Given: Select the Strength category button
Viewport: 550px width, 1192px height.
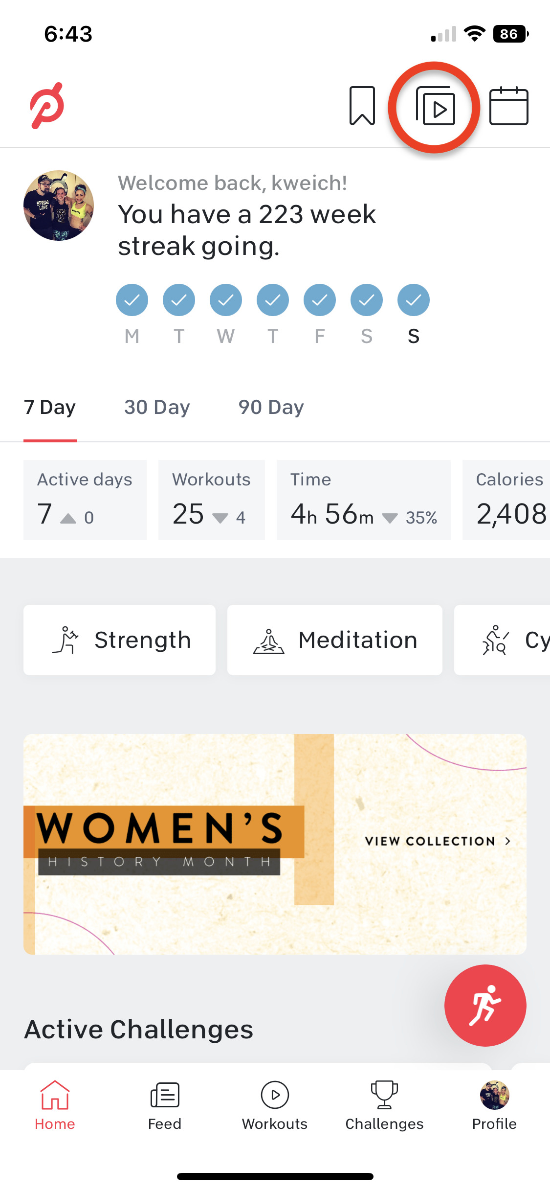Looking at the screenshot, I should (x=119, y=640).
